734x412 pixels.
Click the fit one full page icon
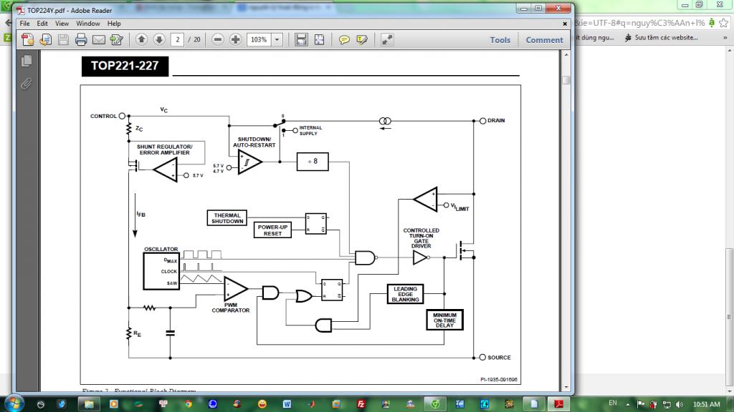pyautogui.click(x=319, y=40)
